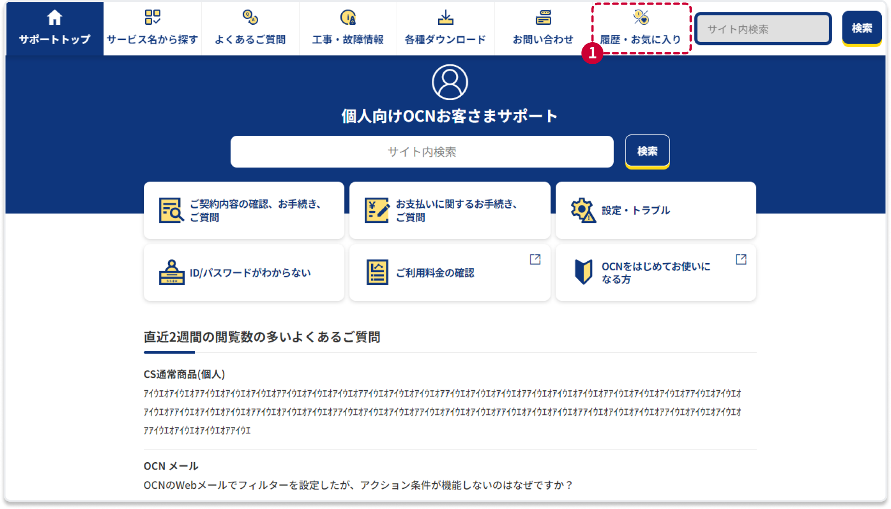This screenshot has width=891, height=509.
Task: Click the yen payment form icon
Action: point(377,210)
